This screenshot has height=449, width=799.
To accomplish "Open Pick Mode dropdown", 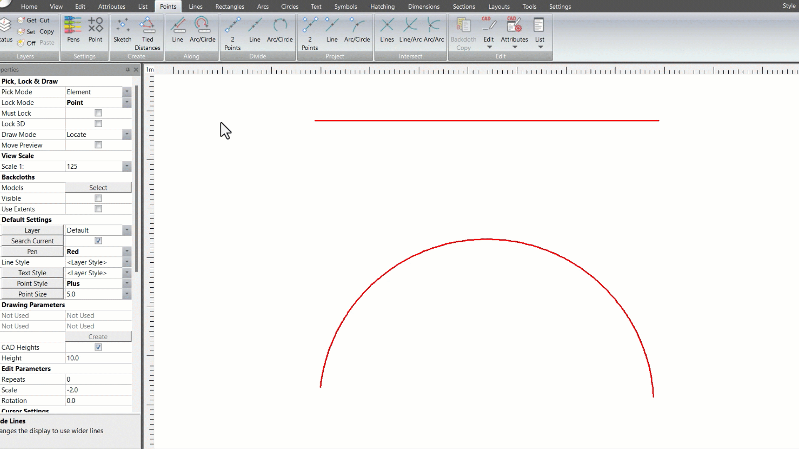I will [x=127, y=92].
